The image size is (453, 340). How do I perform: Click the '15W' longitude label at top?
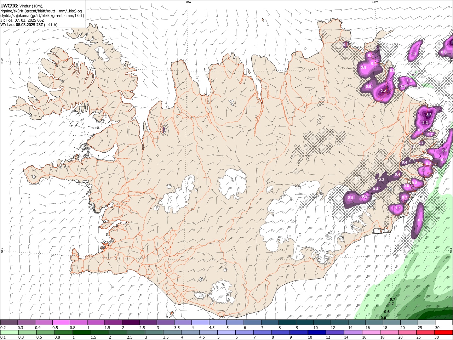pyautogui.click(x=375, y=2)
